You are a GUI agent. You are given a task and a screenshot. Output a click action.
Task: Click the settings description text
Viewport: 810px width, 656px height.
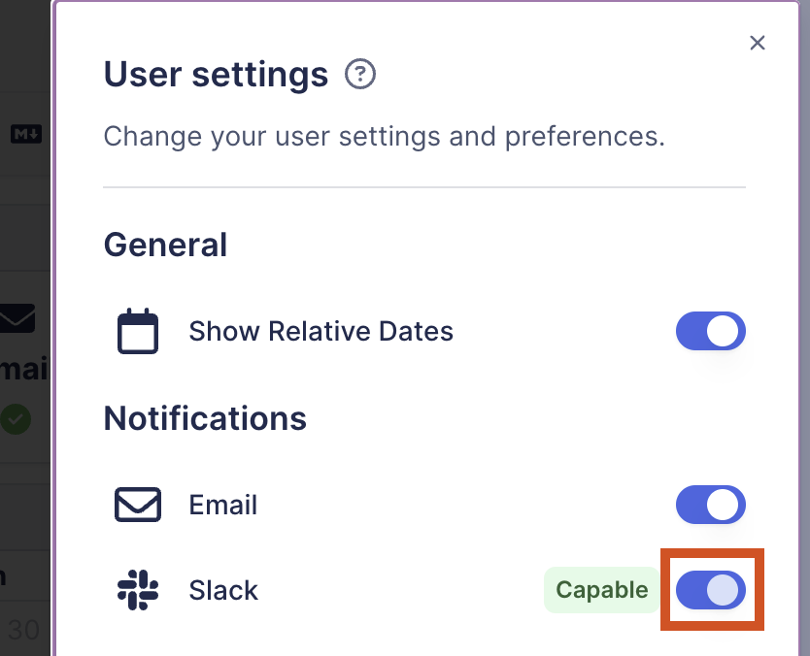tap(384, 136)
